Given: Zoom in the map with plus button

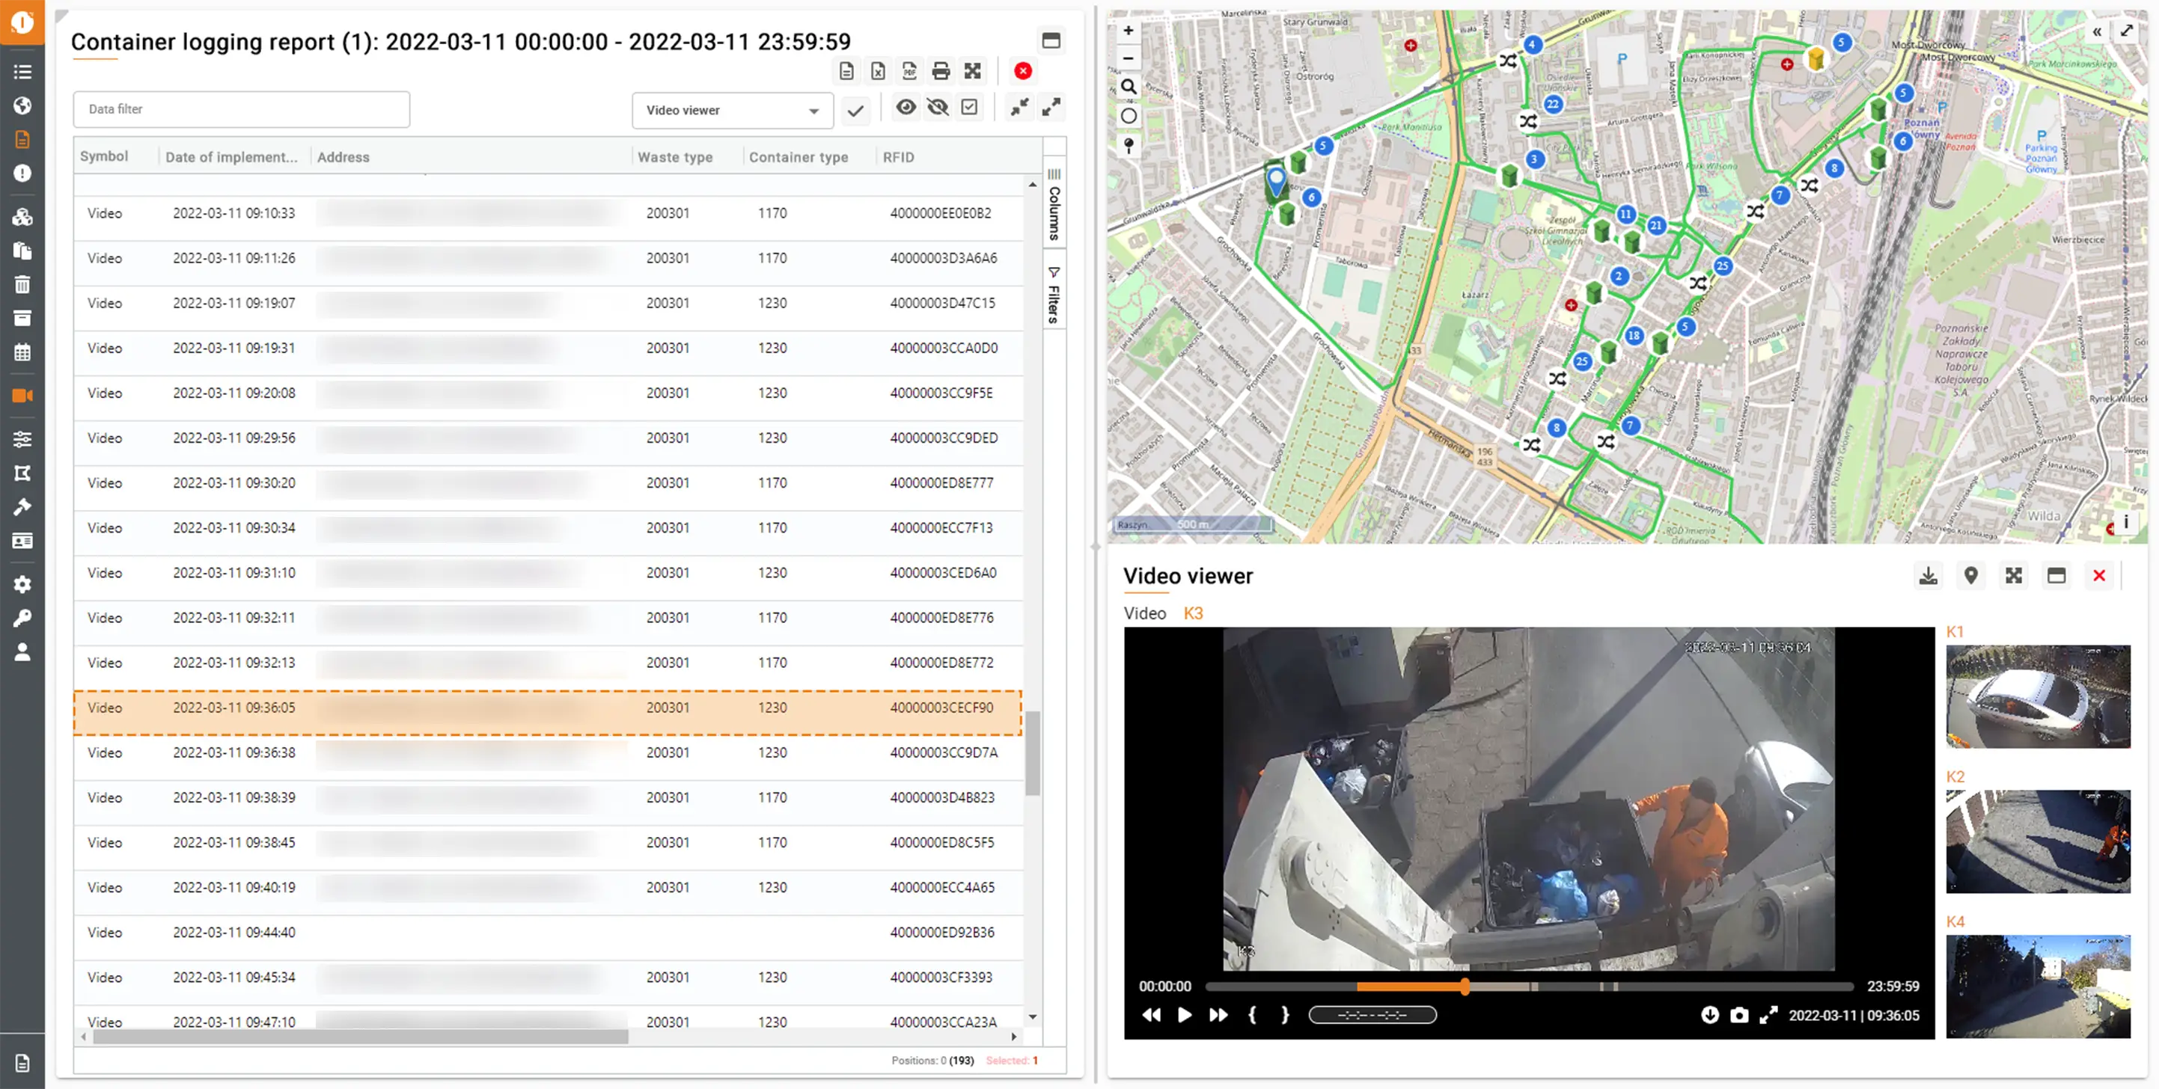Looking at the screenshot, I should click(x=1129, y=30).
